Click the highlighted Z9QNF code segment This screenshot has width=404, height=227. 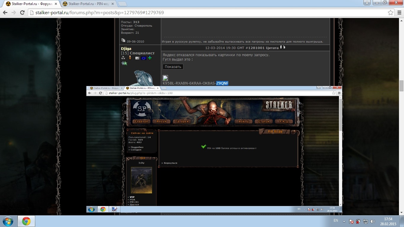click(x=222, y=83)
